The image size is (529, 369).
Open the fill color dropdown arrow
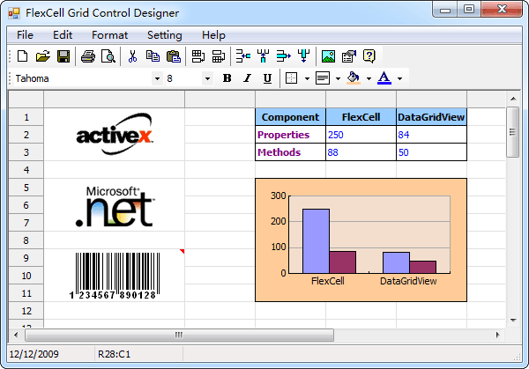click(369, 78)
